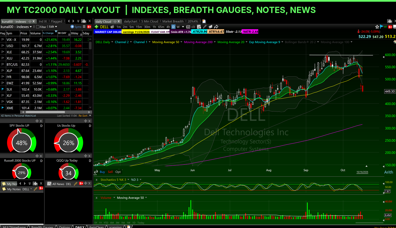Click the text tool T icon in chart toolbar
Image resolution: width=396 pixels, height=228 pixels.
point(188,27)
